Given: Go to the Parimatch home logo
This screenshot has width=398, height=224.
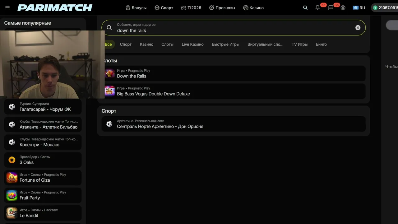Looking at the screenshot, I should click(55, 8).
